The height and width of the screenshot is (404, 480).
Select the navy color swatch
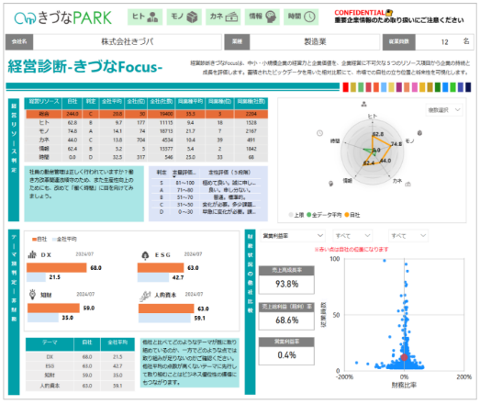(x=468, y=87)
